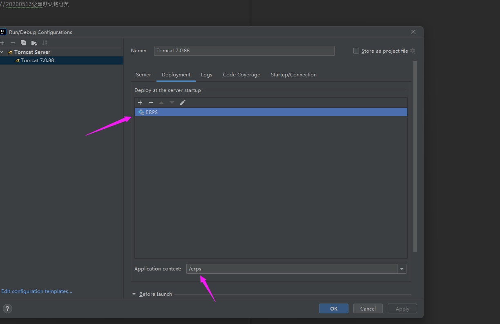Confirm with the OK button

(334, 308)
